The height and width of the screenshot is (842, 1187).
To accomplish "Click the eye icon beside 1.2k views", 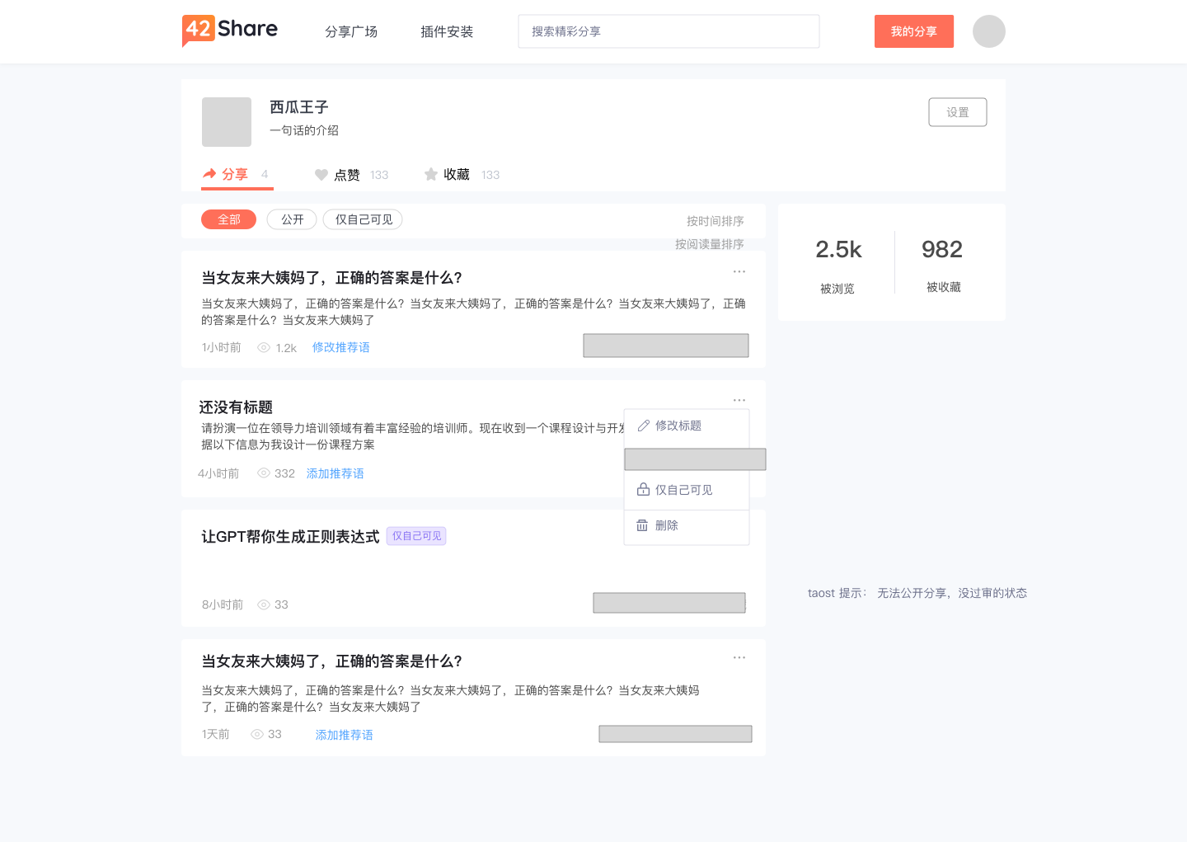I will click(x=264, y=348).
